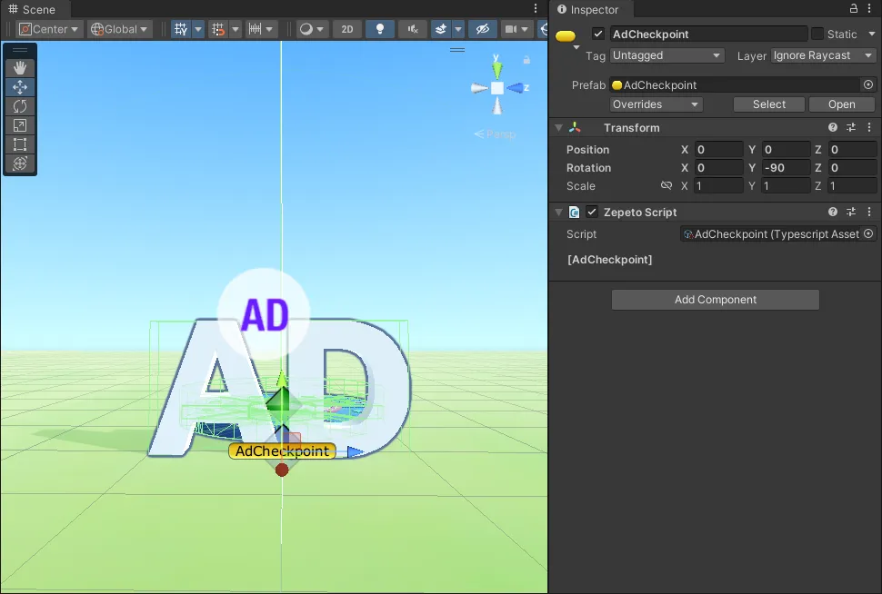
Task: Open Zepeto Script presets icon
Action: 851,212
